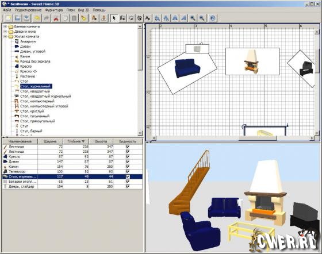Toggle italic text style icon
The image size is (322, 254).
(184, 18)
